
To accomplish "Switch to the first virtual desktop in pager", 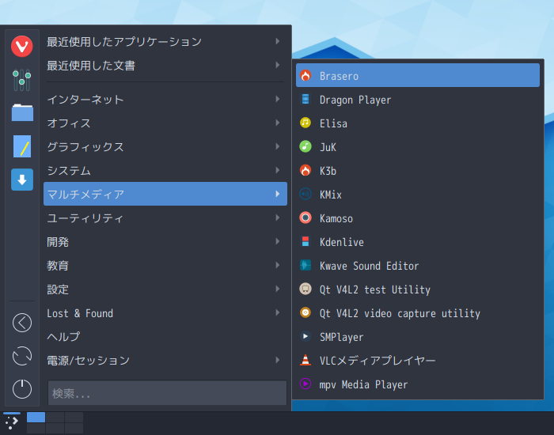I will [36, 417].
